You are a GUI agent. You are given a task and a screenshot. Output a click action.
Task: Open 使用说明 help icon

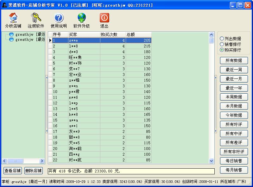point(59,18)
